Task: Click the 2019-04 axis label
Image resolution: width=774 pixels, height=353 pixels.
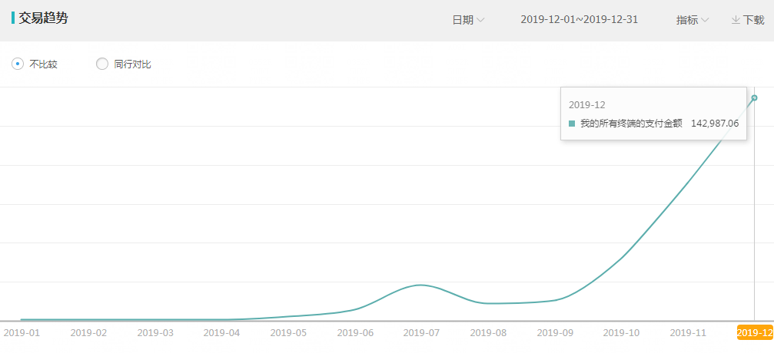Action: tap(221, 333)
